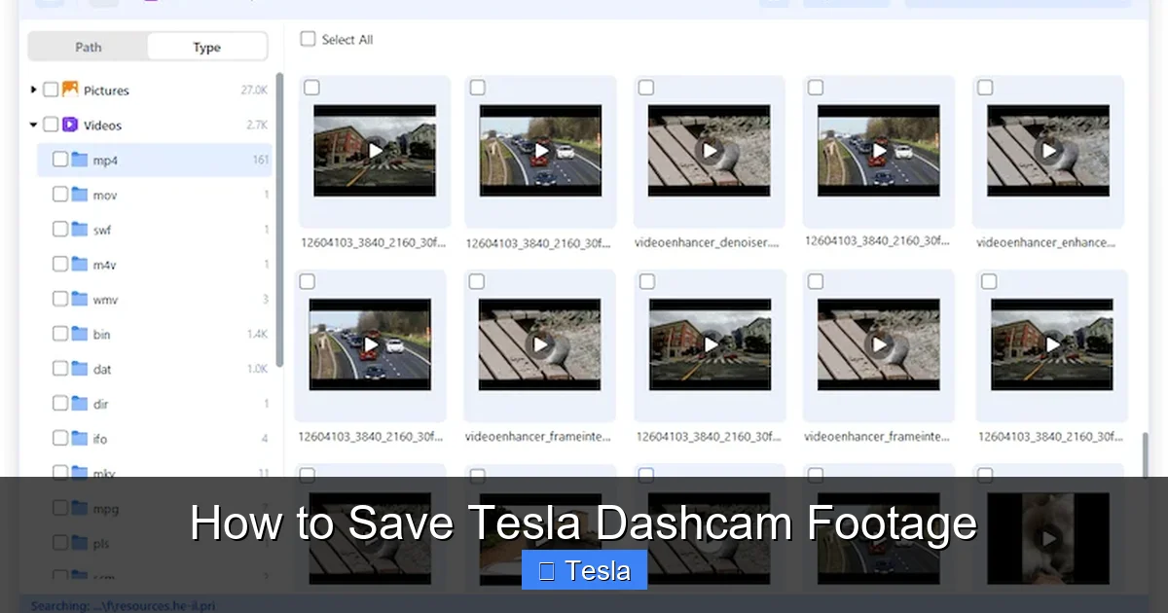The image size is (1168, 613).
Task: Click the swf folder icon
Action: (x=80, y=230)
